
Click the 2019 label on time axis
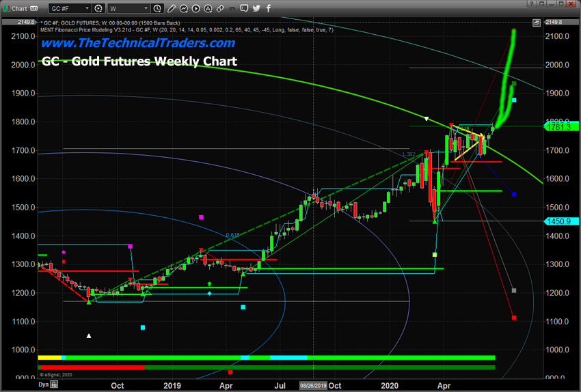coord(172,386)
